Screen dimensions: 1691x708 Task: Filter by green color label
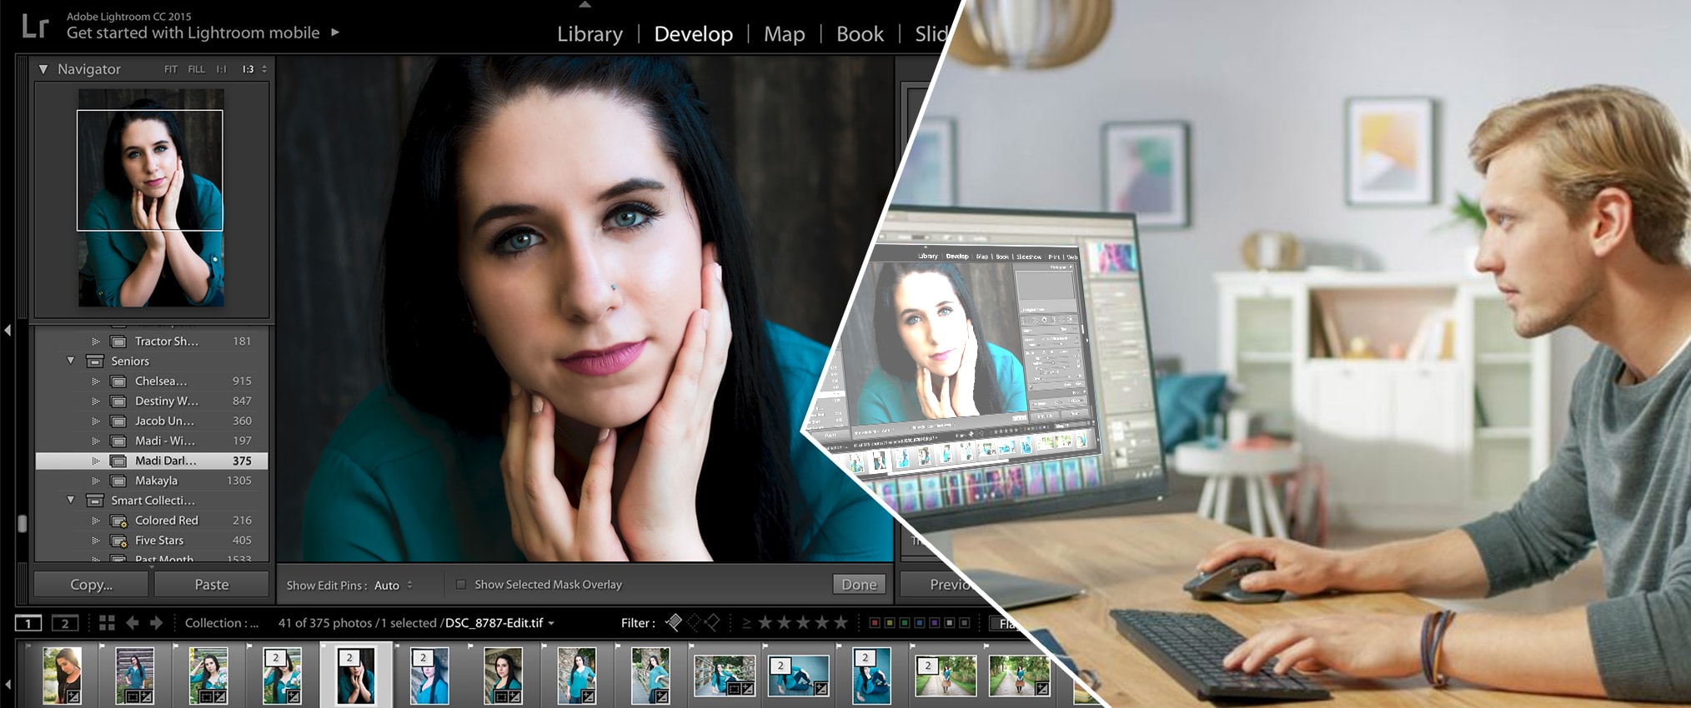tap(905, 623)
